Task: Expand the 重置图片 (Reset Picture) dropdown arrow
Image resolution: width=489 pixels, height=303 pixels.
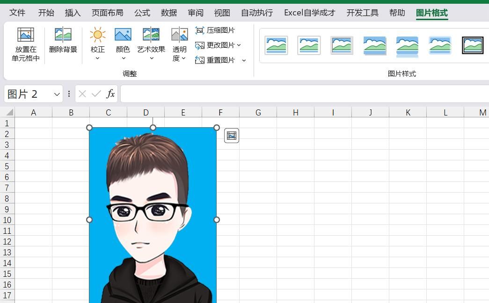Action: pos(244,60)
